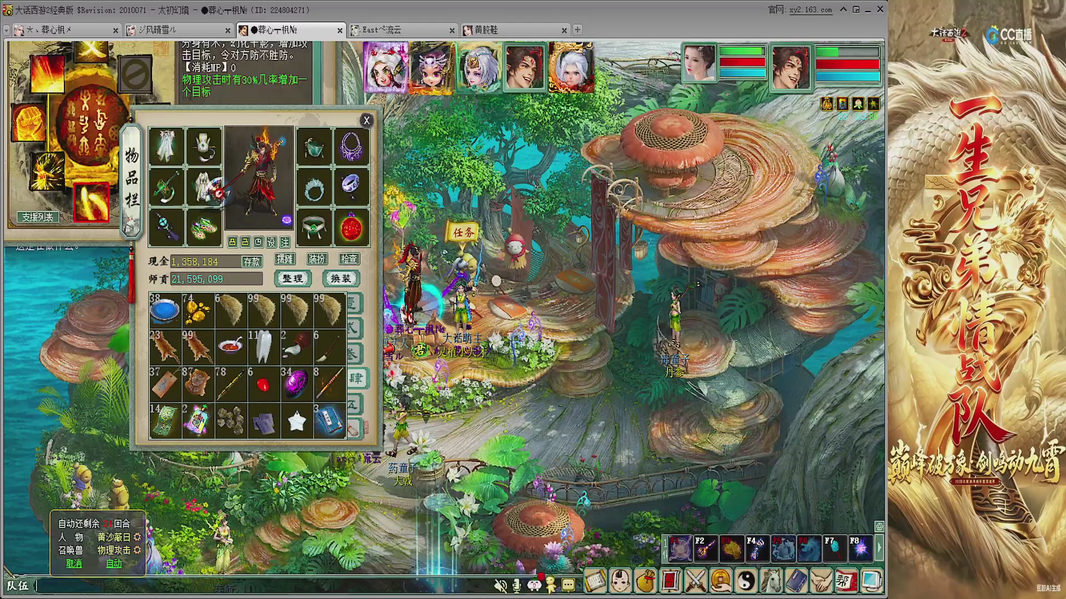Open the scroll quest log icon
The width and height of the screenshot is (1066, 599).
pos(595,581)
